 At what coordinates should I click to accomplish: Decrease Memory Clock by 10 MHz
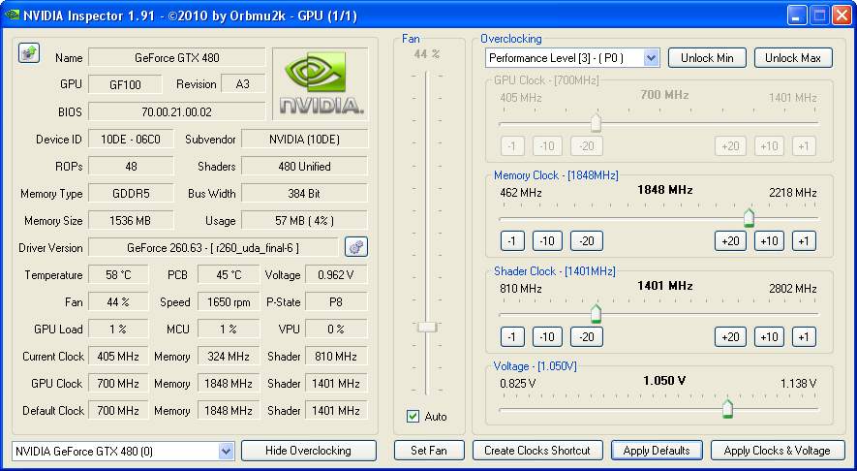coord(547,241)
